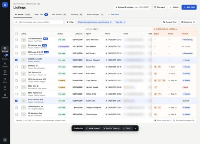
Task: Open Agents in the sidebar
Action: (5, 65)
